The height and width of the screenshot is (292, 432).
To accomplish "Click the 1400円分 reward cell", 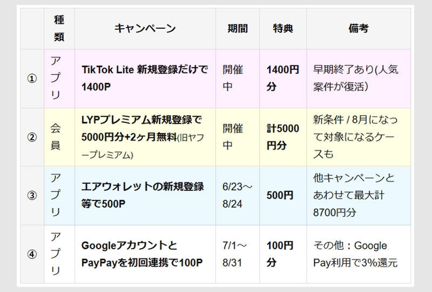I will pos(283,78).
